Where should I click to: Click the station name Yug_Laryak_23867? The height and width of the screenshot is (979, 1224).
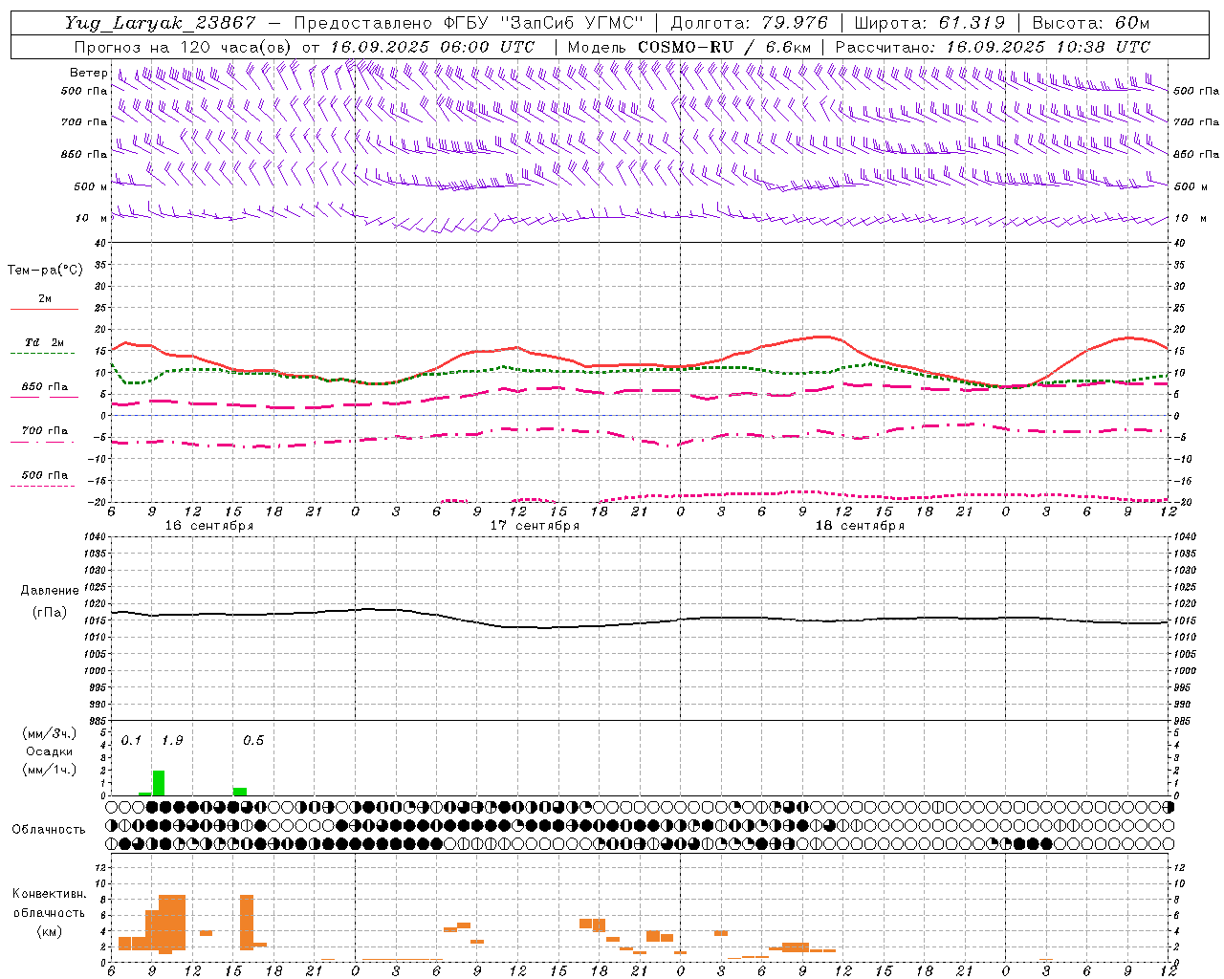161,23
